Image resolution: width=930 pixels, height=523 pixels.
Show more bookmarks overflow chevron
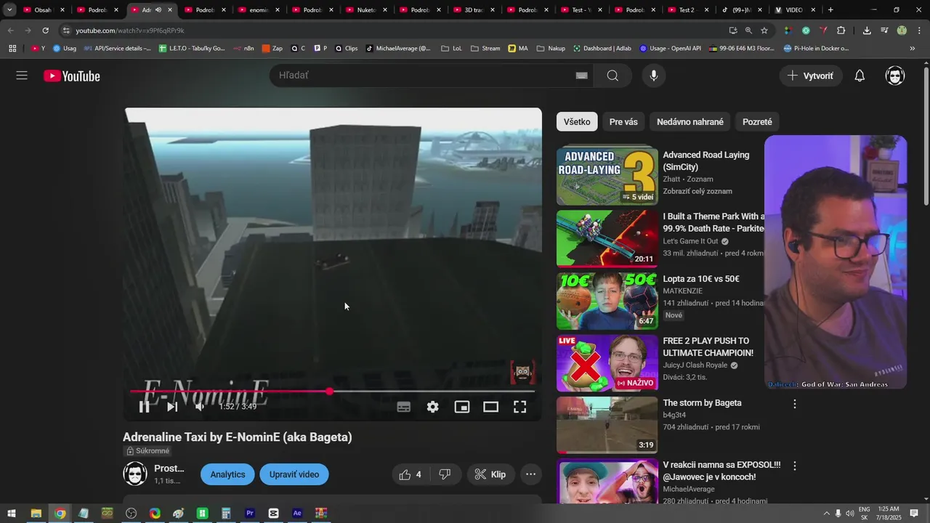click(x=913, y=48)
